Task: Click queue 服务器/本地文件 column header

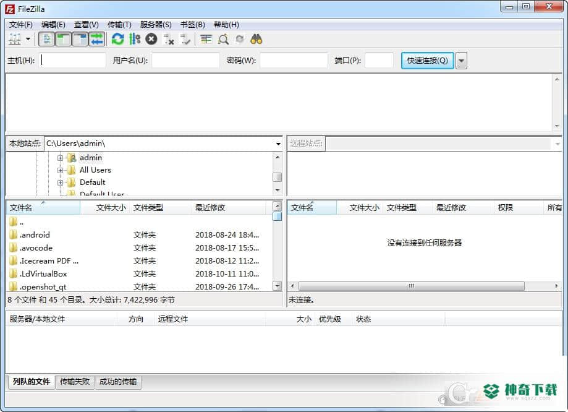Action: click(62, 319)
